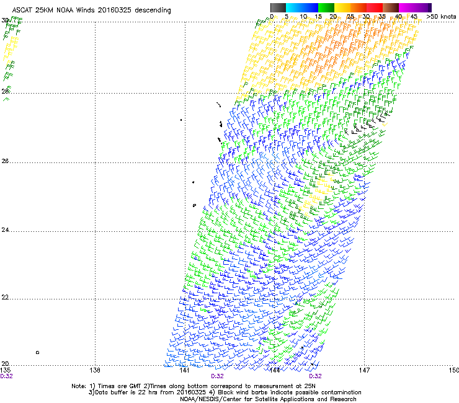Click the purple time label between 144 and 147
The width and height of the screenshot is (459, 403).
(x=315, y=376)
